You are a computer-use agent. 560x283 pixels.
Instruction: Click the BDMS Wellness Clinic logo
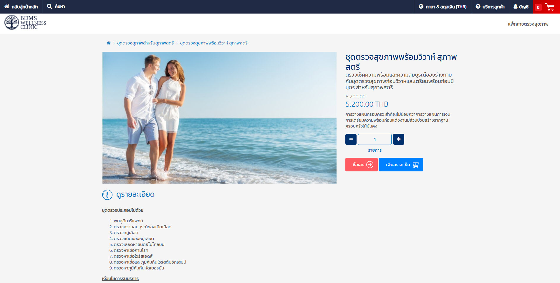pos(25,23)
